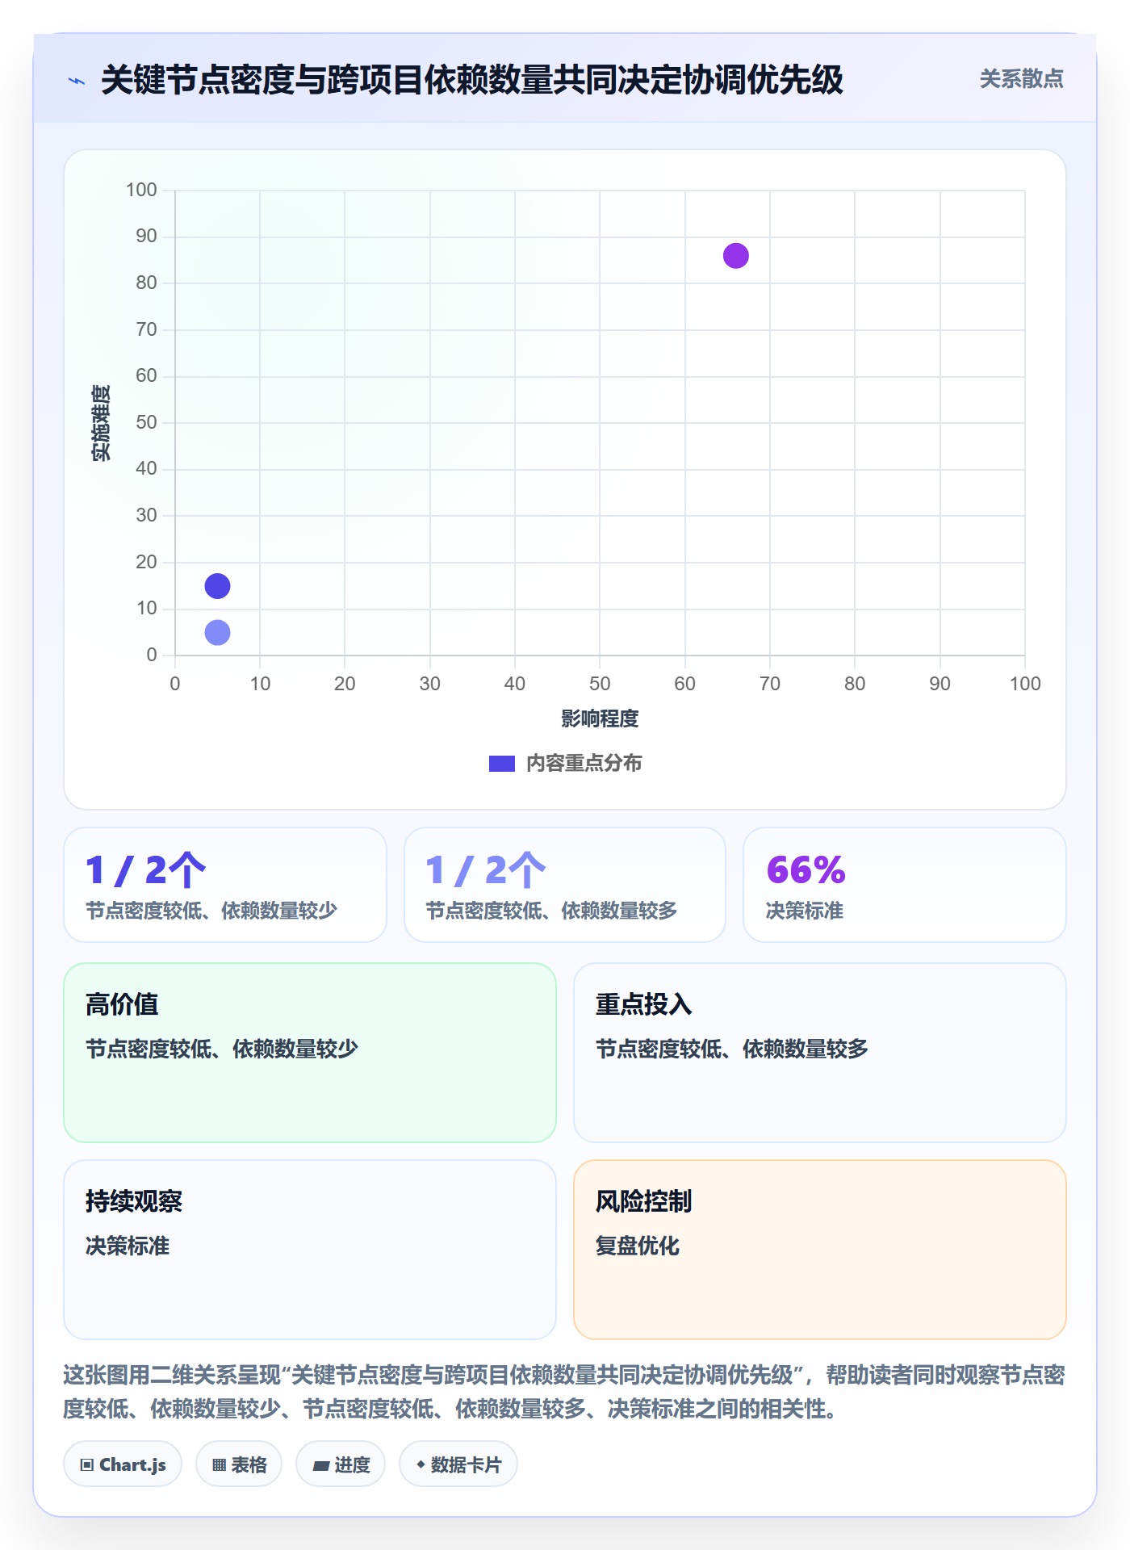Click the y-axis tick label "100"
Image resolution: width=1130 pixels, height=1550 pixels.
(141, 190)
